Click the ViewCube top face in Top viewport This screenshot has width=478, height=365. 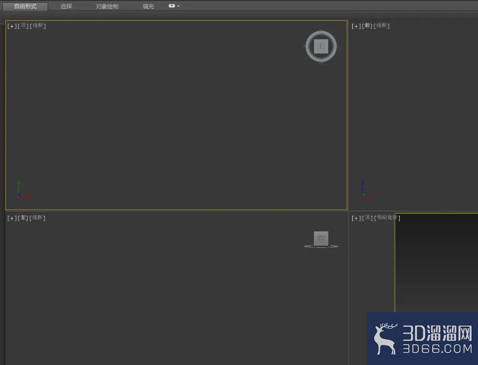[321, 47]
